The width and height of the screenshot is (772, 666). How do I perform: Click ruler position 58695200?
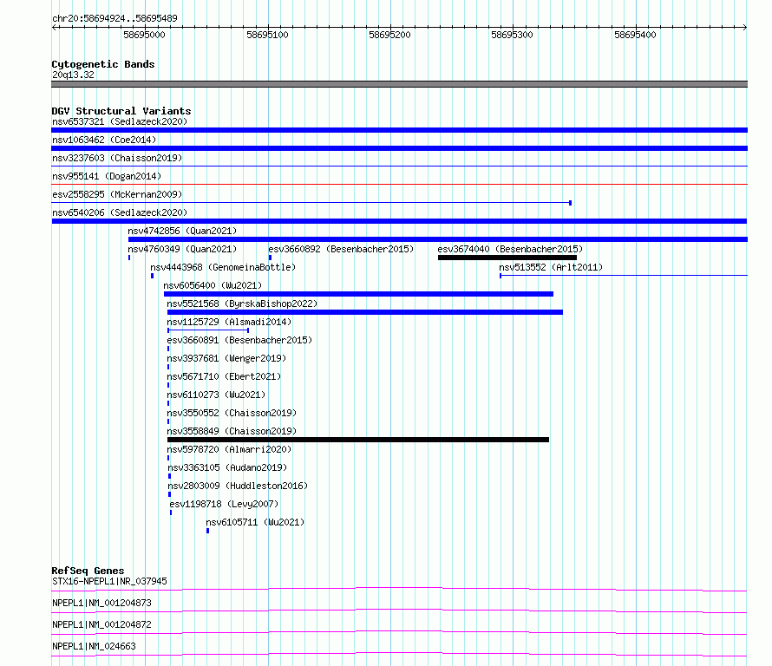tap(389, 35)
